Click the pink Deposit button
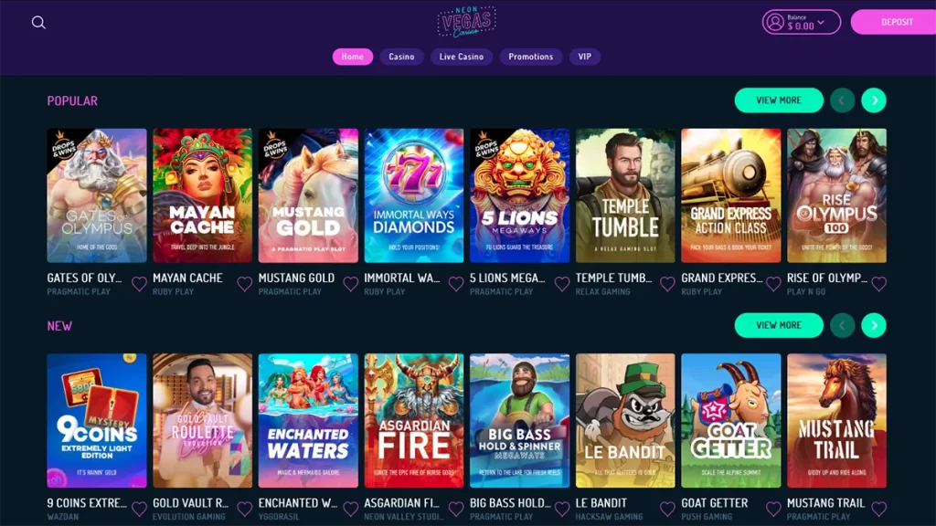936x526 pixels. click(x=894, y=22)
